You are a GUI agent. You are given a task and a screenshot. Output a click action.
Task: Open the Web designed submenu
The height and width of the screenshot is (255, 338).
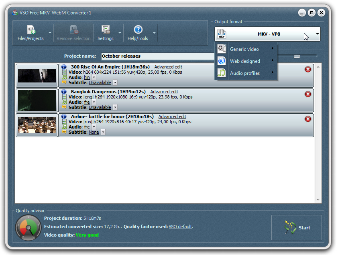(246, 61)
